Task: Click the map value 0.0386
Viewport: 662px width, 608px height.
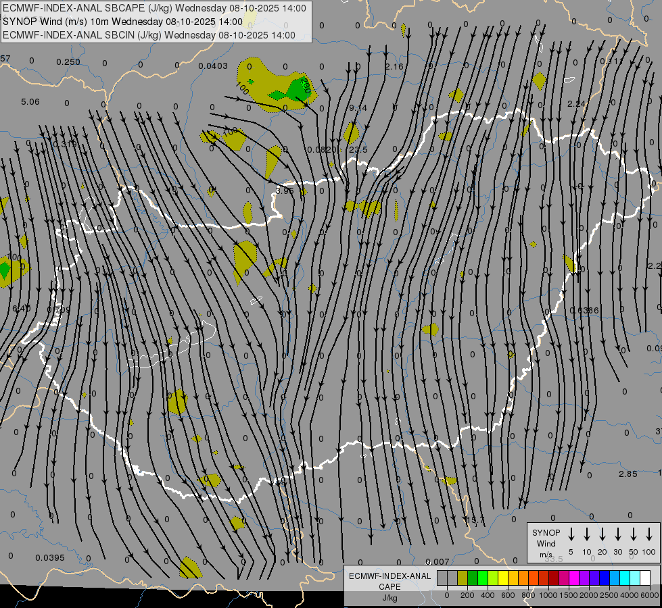Action: (x=584, y=311)
